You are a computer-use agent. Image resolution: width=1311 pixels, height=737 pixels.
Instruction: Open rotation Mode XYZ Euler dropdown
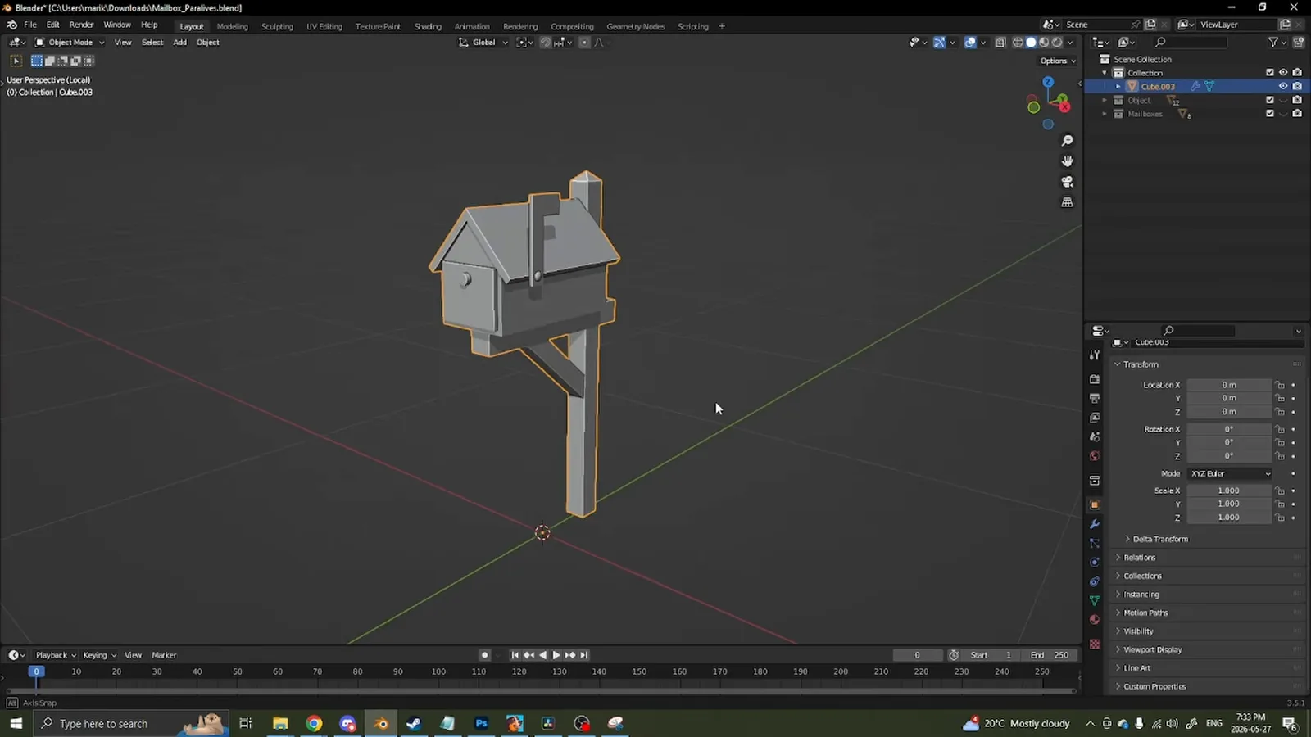coord(1230,474)
